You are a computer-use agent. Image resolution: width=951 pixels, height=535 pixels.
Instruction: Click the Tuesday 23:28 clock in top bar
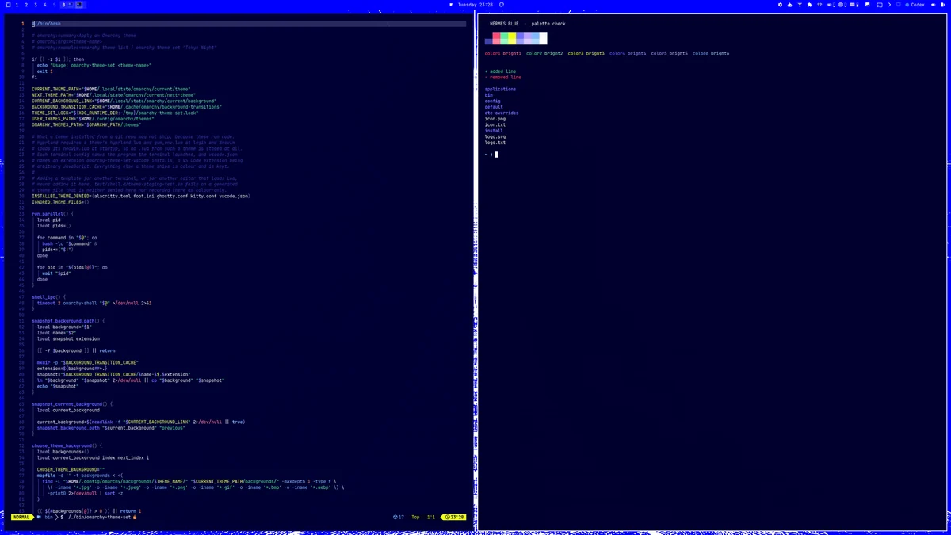point(475,5)
